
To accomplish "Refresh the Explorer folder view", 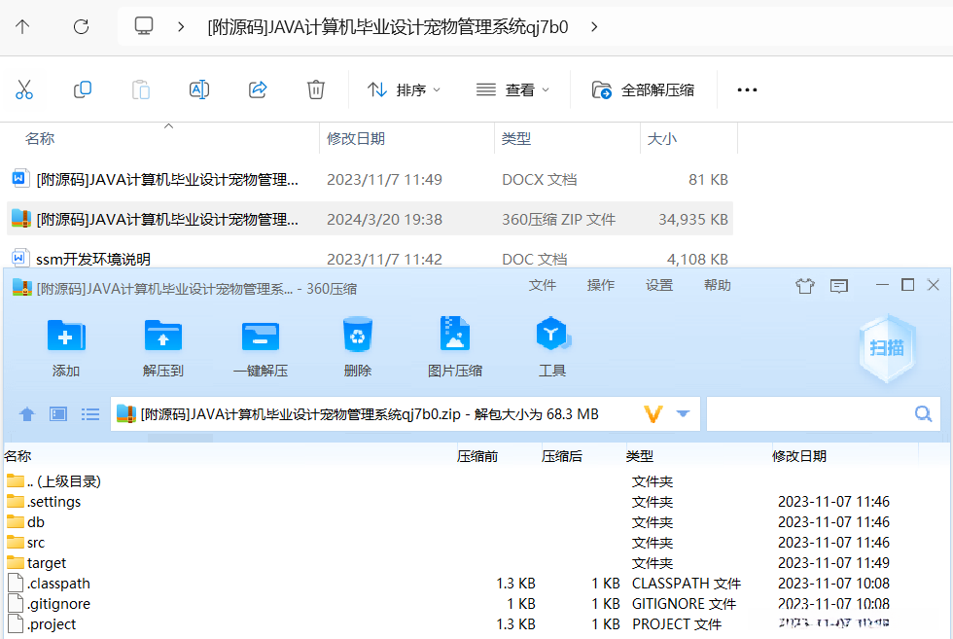I will pyautogui.click(x=81, y=27).
